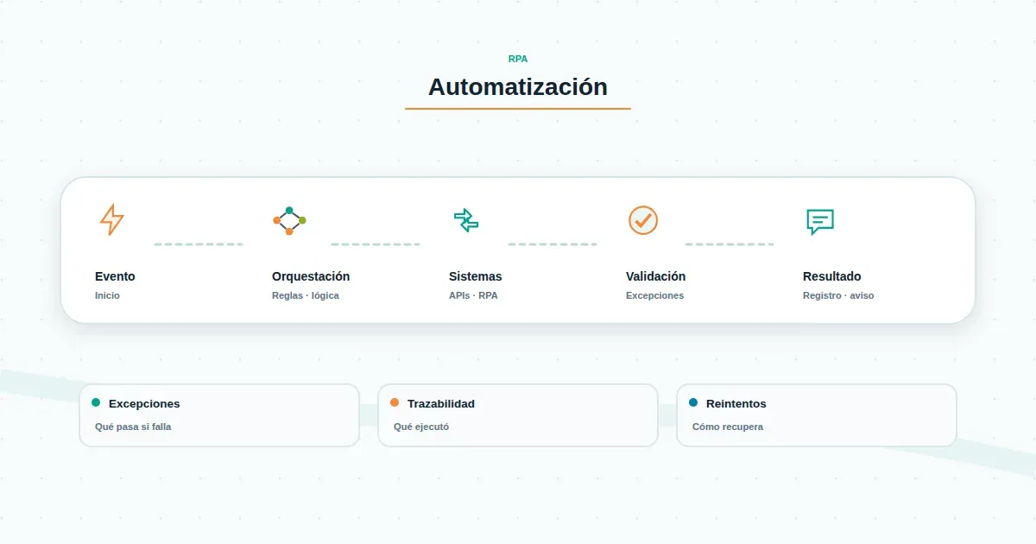Screen dimensions: 1036x544
Task: Click the Qué pasa si falla text
Action: click(x=133, y=427)
